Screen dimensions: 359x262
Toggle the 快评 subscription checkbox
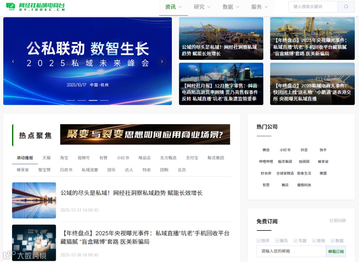[259, 241]
